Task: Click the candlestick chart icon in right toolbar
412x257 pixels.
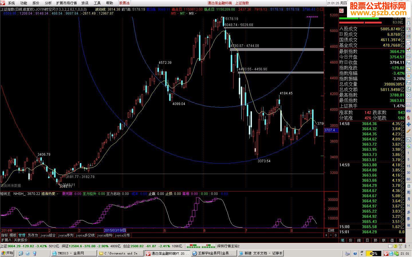Action: 409,49
